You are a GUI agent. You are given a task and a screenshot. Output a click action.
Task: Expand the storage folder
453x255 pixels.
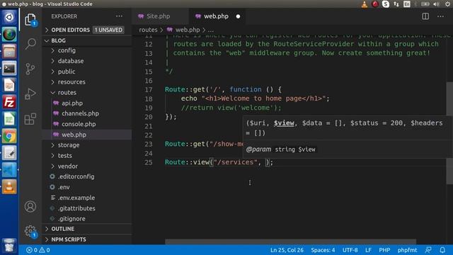pos(69,144)
